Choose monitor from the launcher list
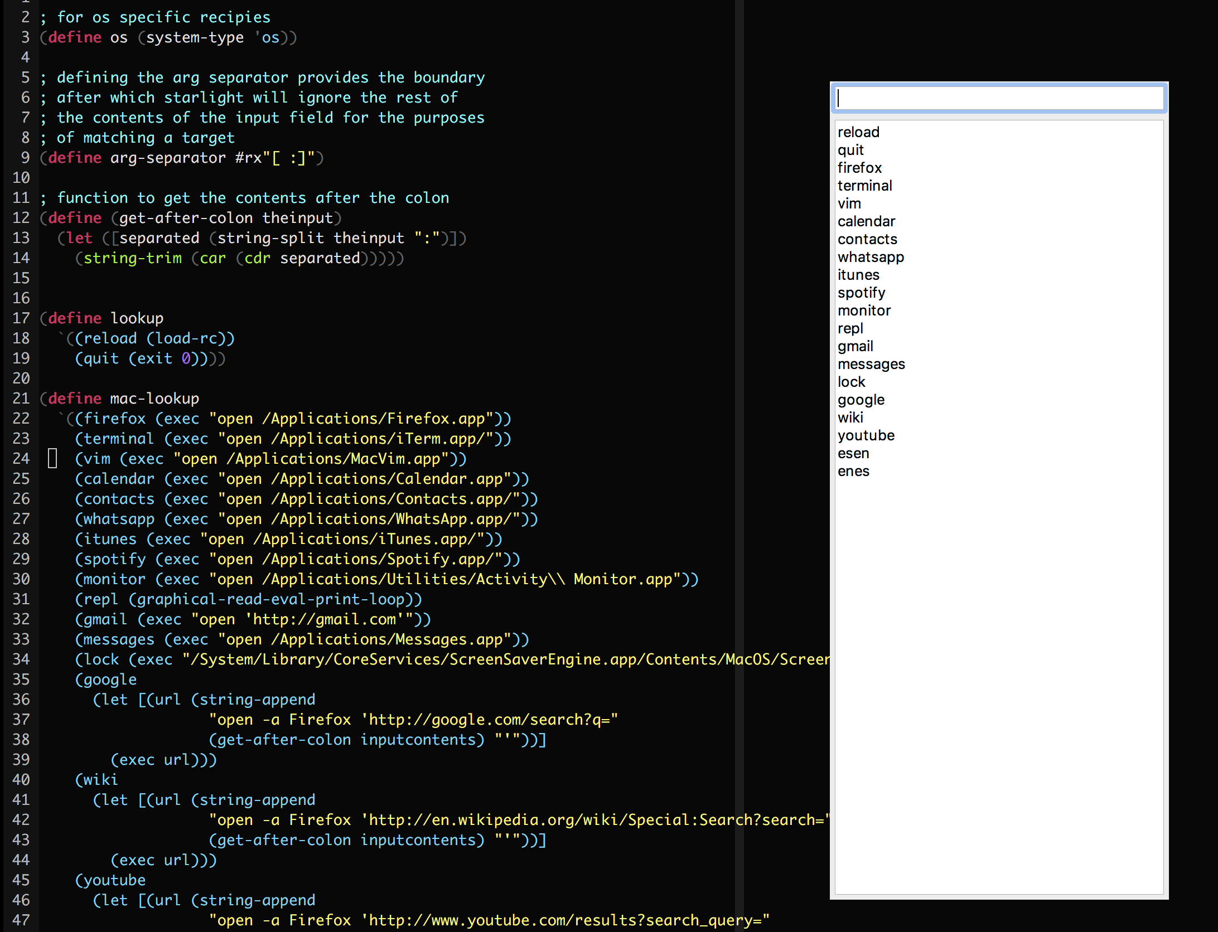The image size is (1218, 932). pyautogui.click(x=864, y=310)
